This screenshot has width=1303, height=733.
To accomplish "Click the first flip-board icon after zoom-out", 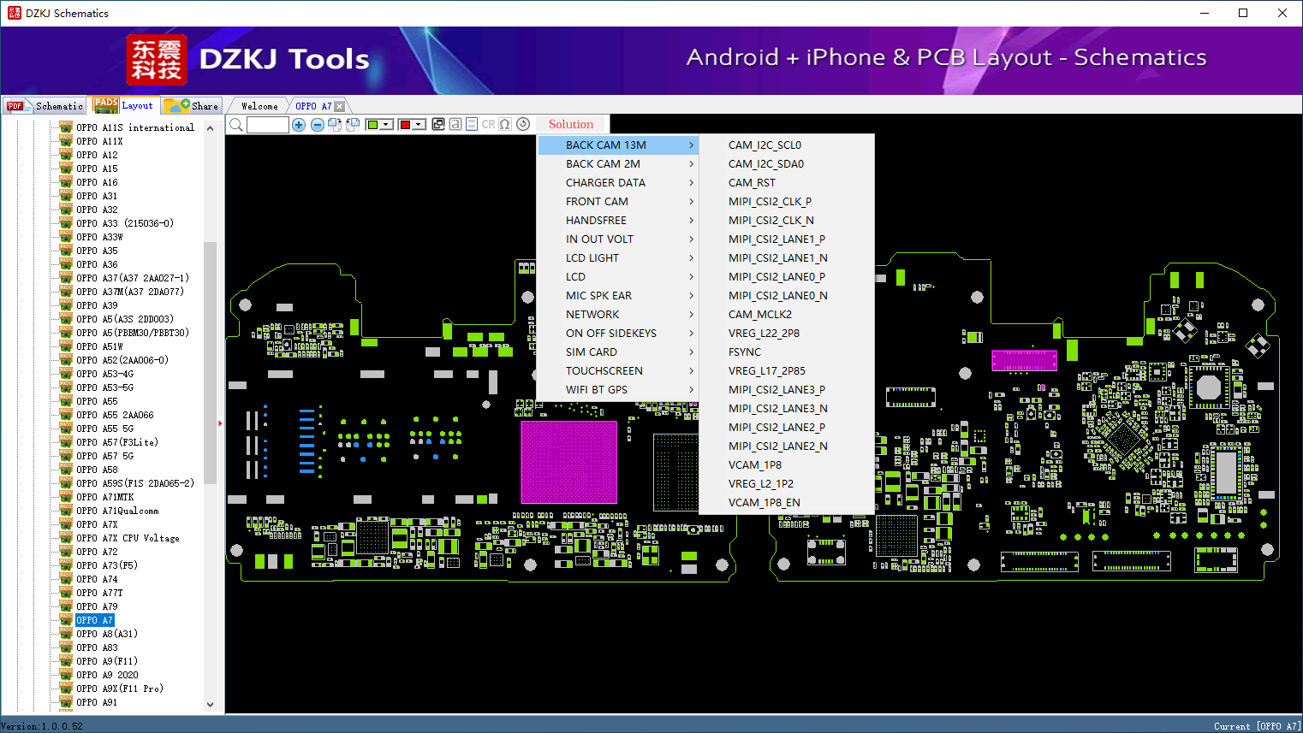I will coord(335,125).
